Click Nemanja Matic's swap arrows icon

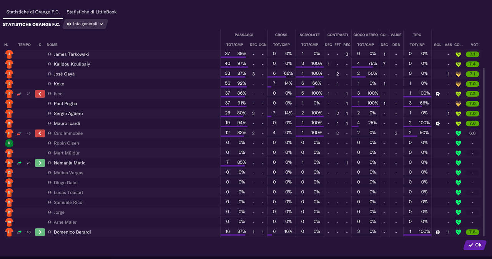click(19, 163)
